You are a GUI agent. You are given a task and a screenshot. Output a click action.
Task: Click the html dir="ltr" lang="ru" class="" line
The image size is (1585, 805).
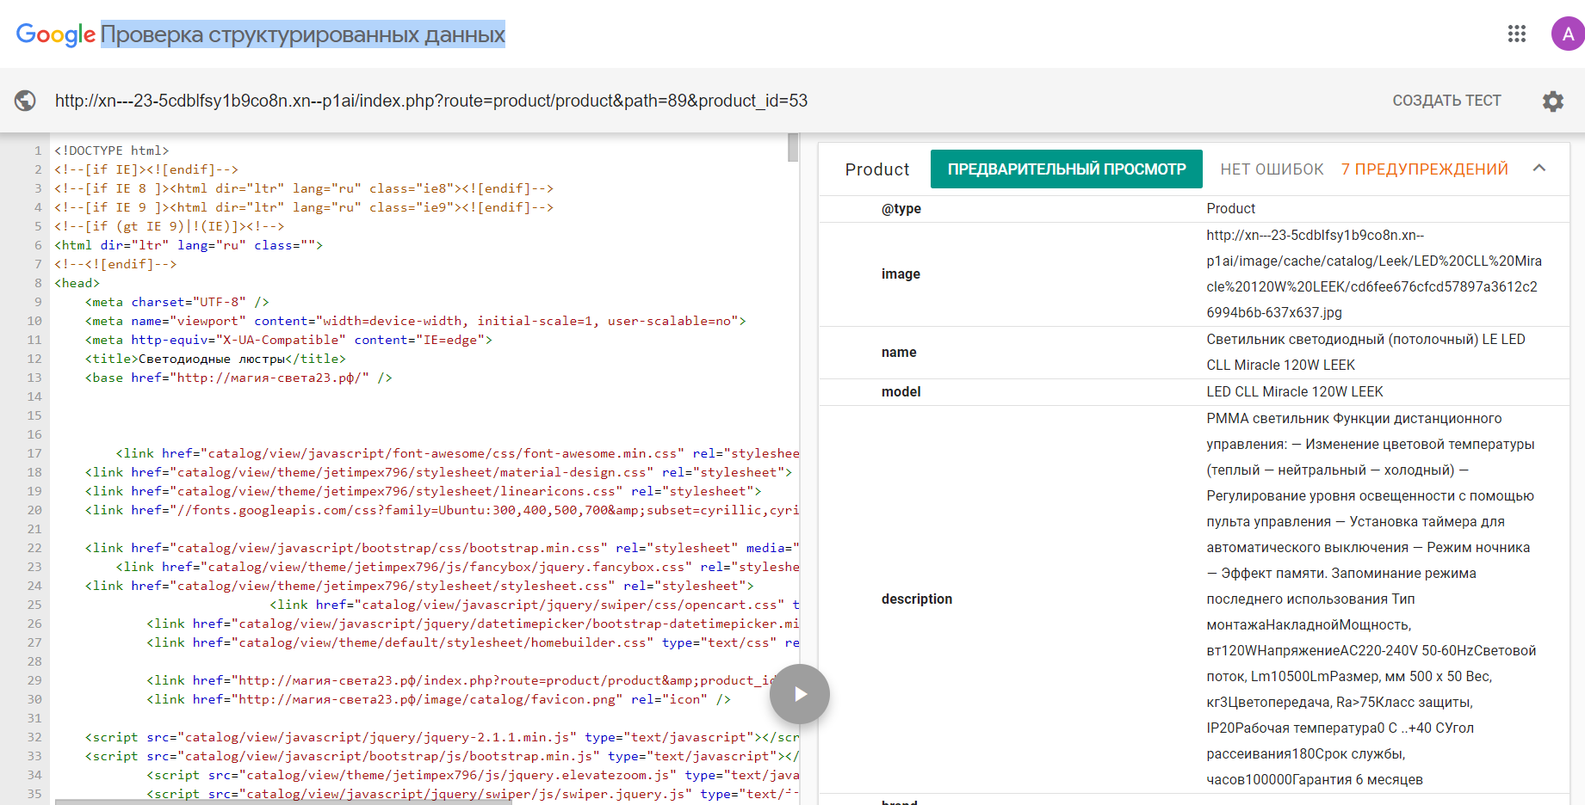189,245
